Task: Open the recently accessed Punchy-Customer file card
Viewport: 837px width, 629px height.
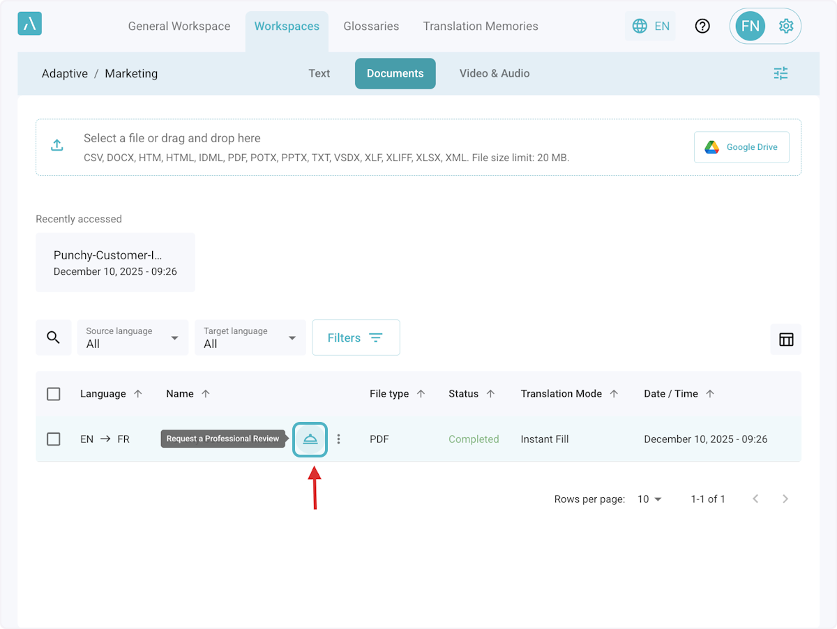Action: point(115,263)
